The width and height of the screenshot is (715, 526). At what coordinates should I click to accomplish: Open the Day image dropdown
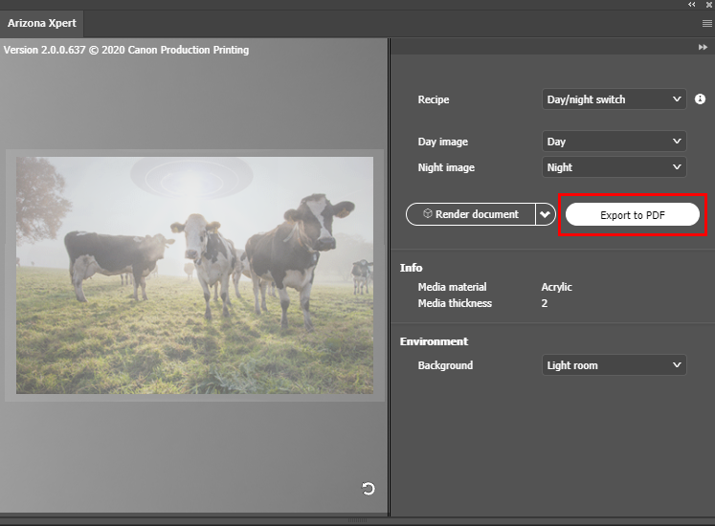click(614, 142)
